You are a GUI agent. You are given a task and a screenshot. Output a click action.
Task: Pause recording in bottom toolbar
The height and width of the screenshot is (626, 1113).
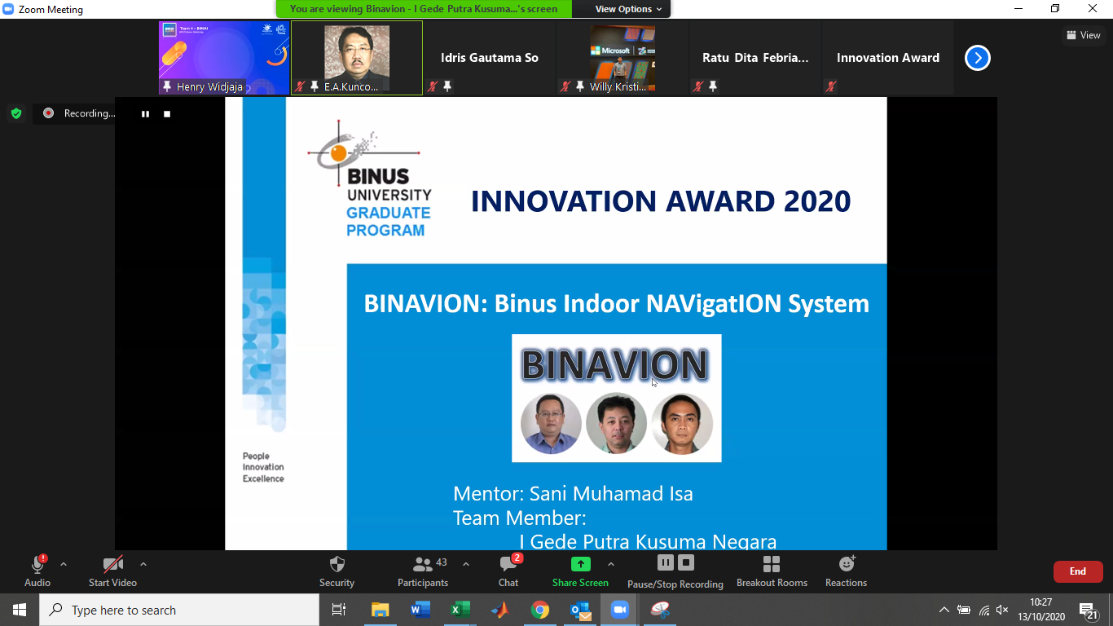click(x=666, y=562)
